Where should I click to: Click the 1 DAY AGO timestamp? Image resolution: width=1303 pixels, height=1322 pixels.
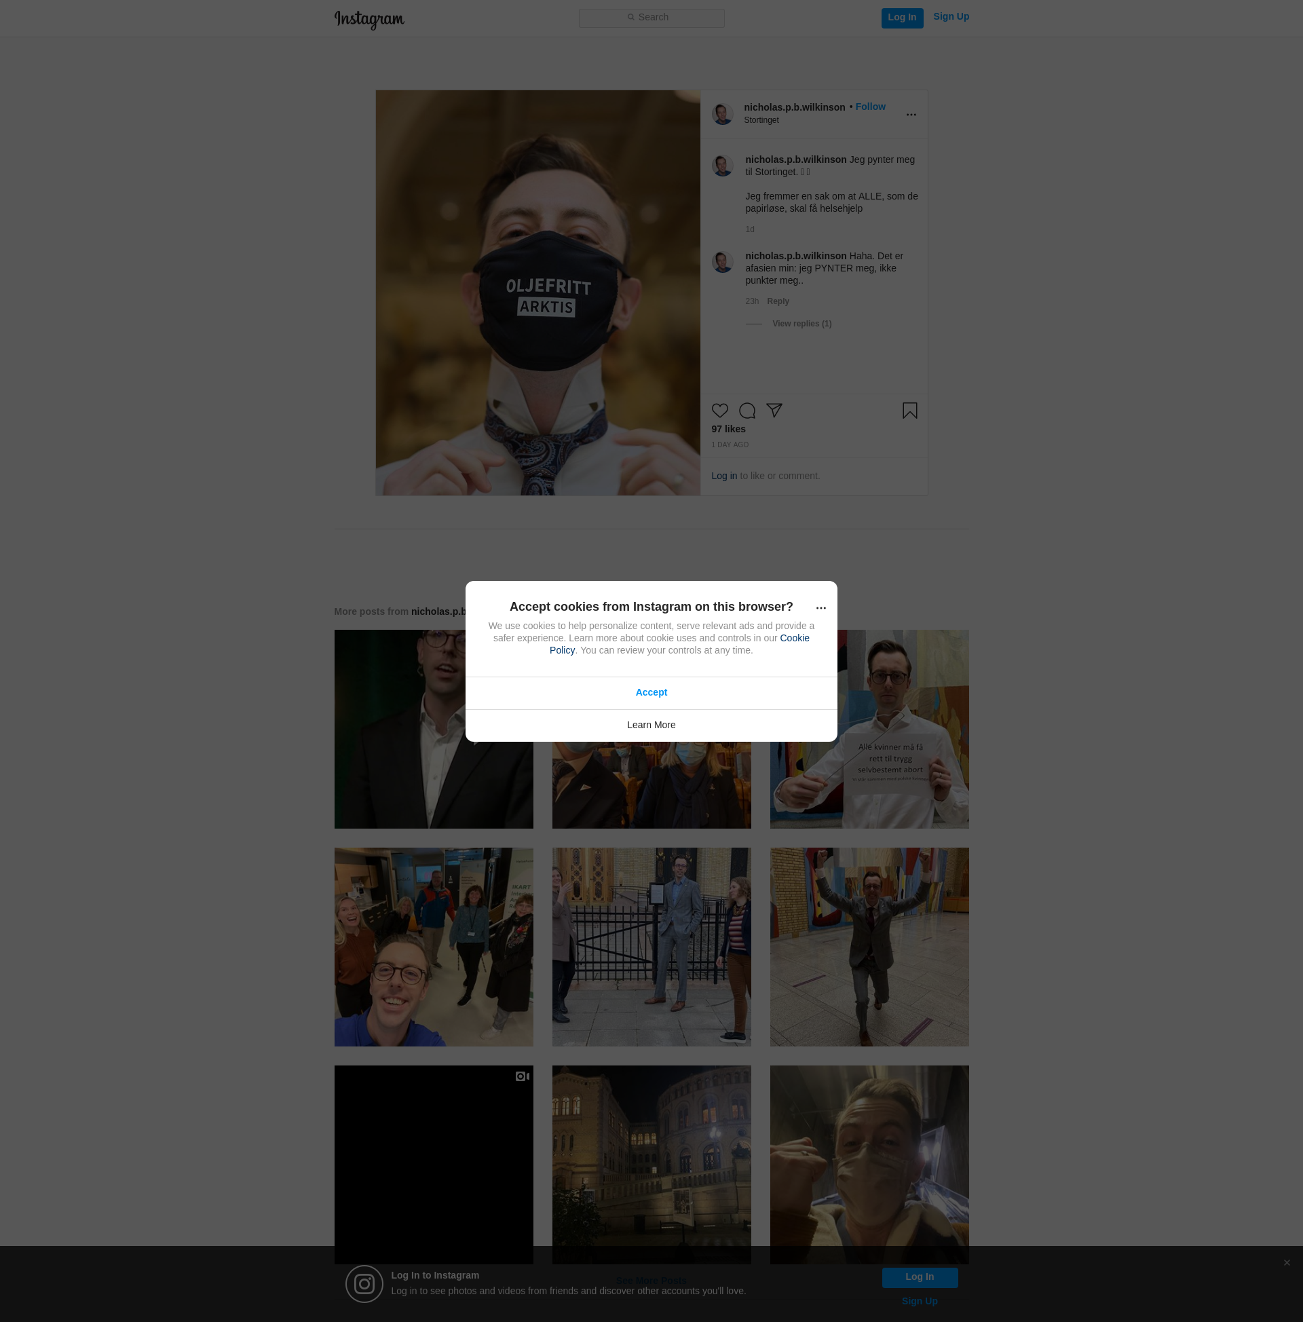pyautogui.click(x=730, y=445)
